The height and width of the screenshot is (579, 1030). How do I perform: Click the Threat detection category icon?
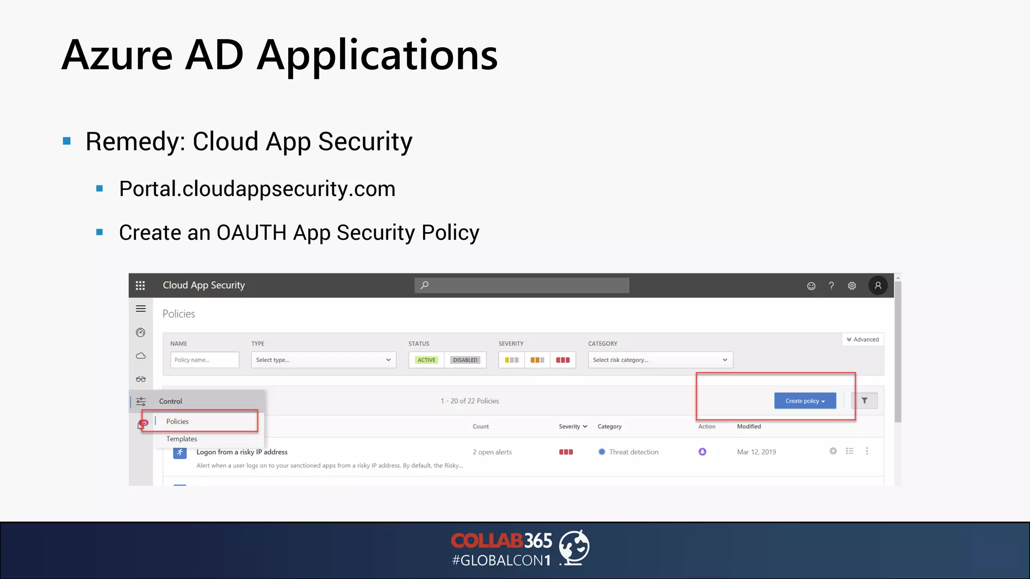602,452
